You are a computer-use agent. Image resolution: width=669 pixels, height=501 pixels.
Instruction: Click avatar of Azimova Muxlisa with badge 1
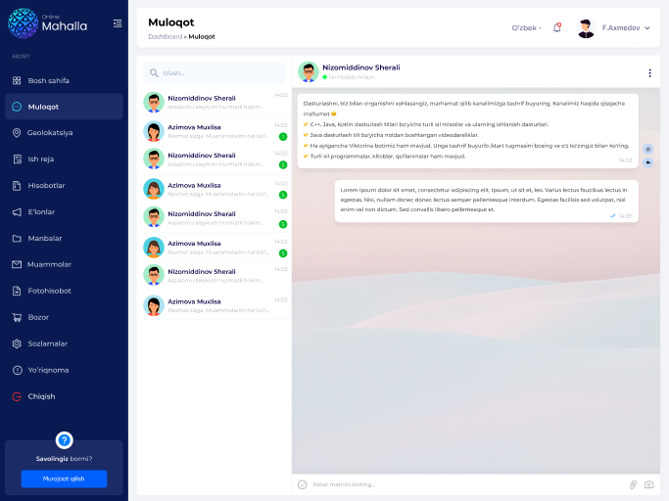pos(154,131)
